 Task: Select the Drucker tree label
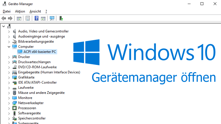point(24,57)
